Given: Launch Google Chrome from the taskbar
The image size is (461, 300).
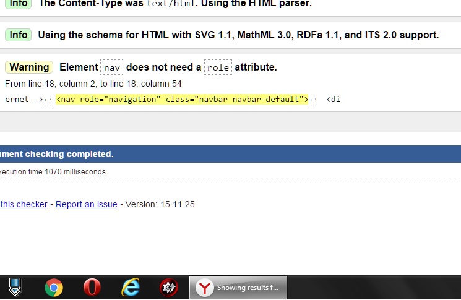Looking at the screenshot, I should 54,288.
